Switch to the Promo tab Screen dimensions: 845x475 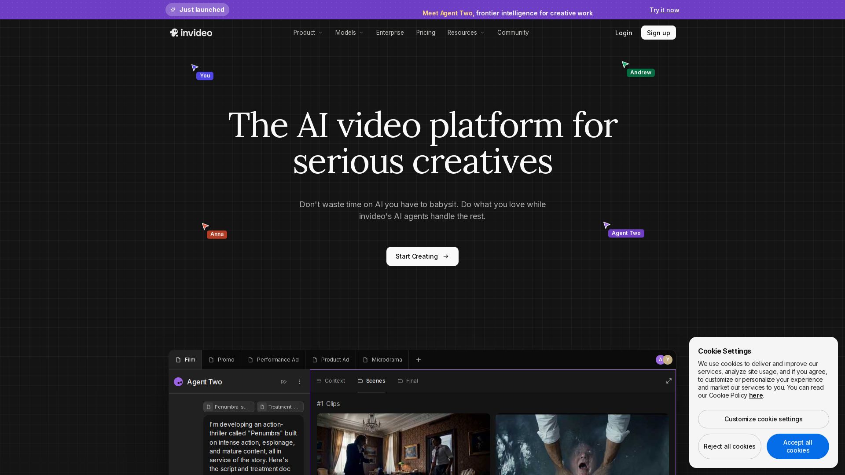tap(222, 360)
